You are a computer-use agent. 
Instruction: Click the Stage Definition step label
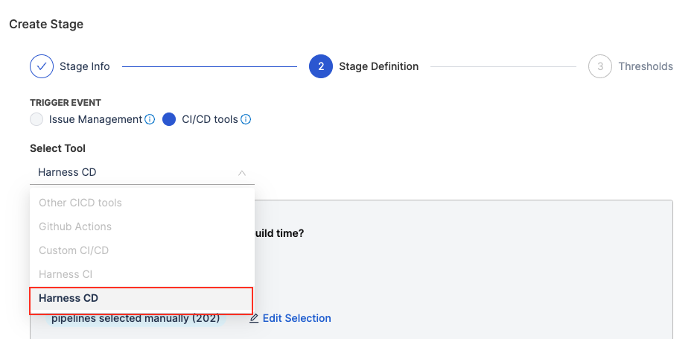[x=378, y=66]
